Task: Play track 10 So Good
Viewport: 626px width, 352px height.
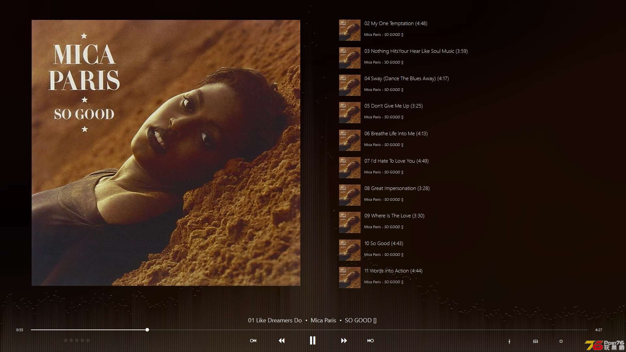Action: click(384, 243)
